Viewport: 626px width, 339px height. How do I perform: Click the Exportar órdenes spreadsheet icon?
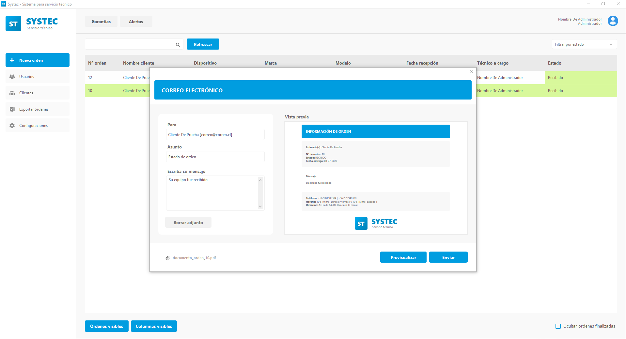[12, 109]
